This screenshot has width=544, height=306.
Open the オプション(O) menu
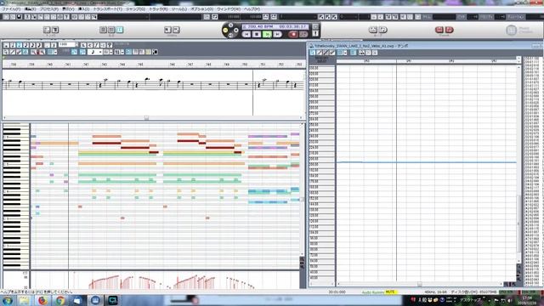pyautogui.click(x=202, y=9)
